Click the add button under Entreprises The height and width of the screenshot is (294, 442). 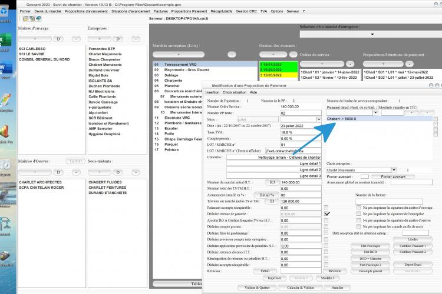pos(100,39)
